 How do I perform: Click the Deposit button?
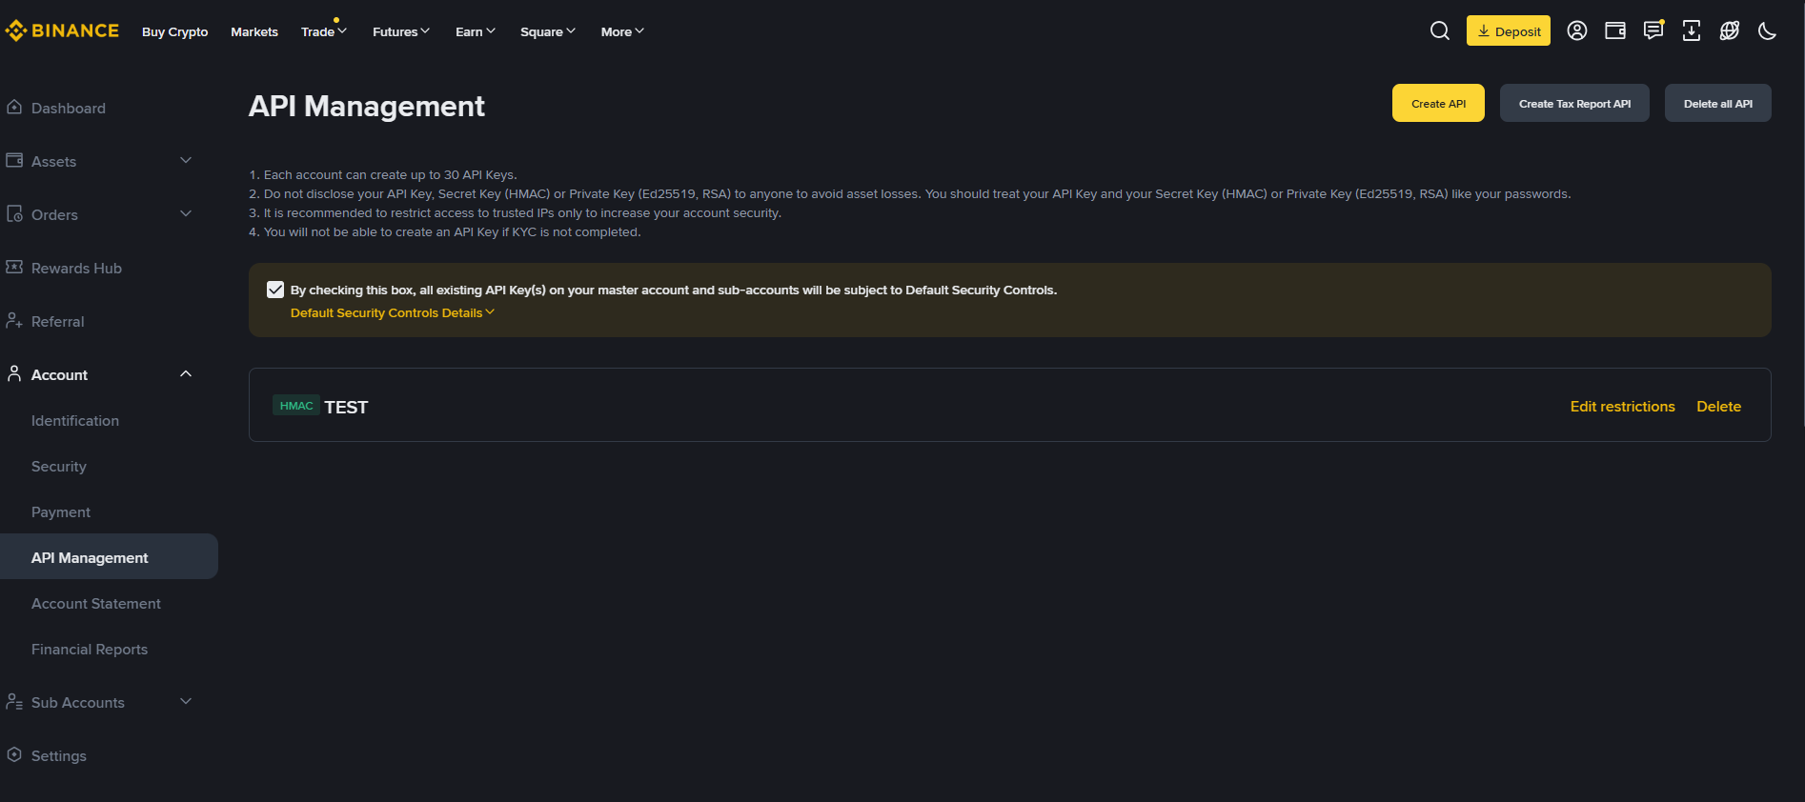[x=1508, y=31]
